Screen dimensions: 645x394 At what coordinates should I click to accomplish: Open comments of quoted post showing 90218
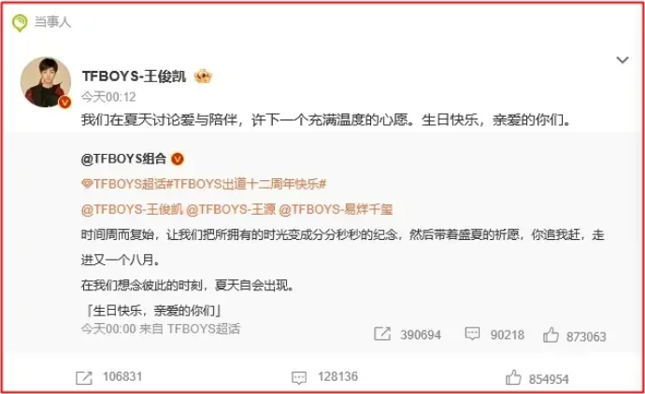click(494, 334)
